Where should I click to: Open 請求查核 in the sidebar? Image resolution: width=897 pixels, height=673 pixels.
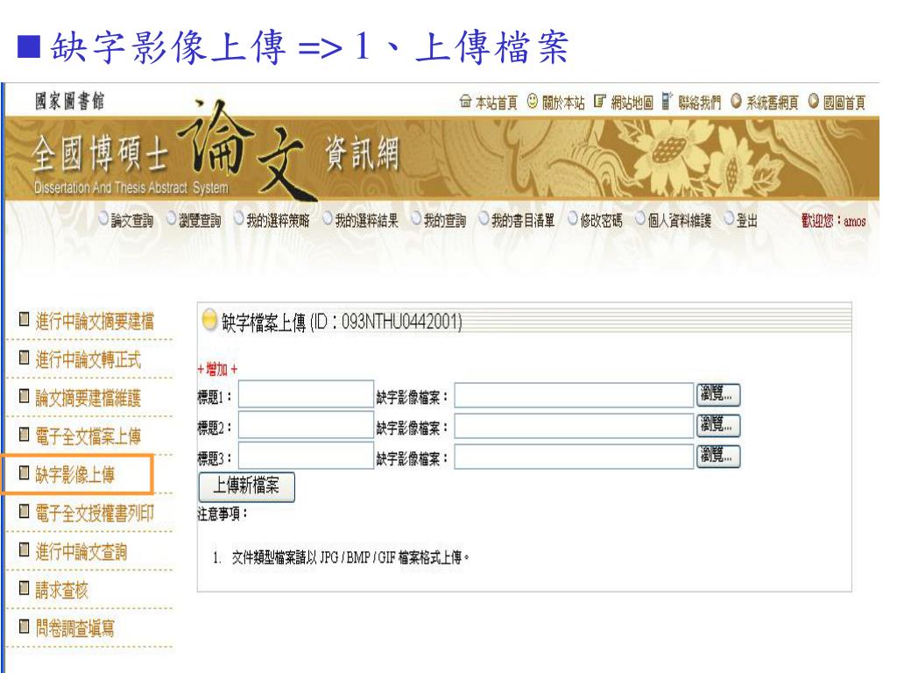62,590
